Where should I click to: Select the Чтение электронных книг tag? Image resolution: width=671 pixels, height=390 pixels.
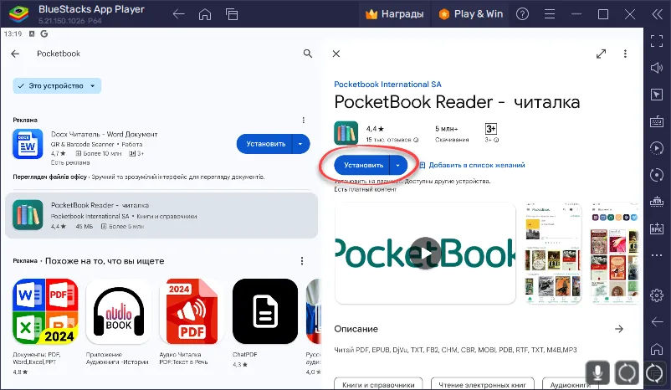(x=482, y=384)
